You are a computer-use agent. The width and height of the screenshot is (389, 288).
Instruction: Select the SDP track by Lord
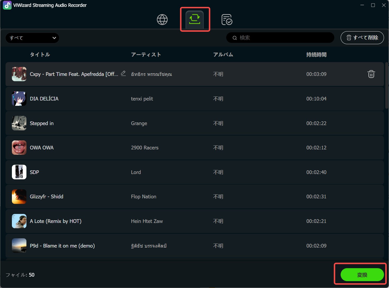[195, 172]
